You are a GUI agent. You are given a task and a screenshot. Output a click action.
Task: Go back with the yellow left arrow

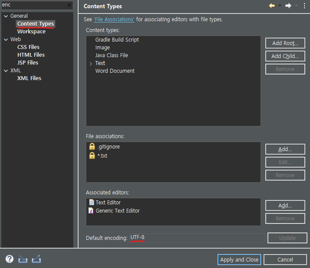pos(272,6)
